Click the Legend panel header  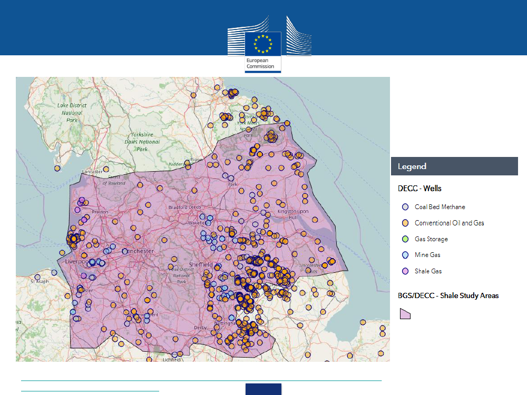click(x=454, y=166)
